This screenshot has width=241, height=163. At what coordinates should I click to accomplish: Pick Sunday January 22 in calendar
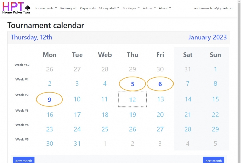(x=215, y=115)
